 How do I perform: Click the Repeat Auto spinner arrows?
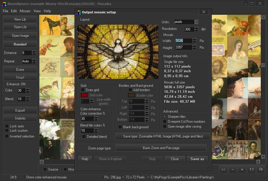pos(34,61)
